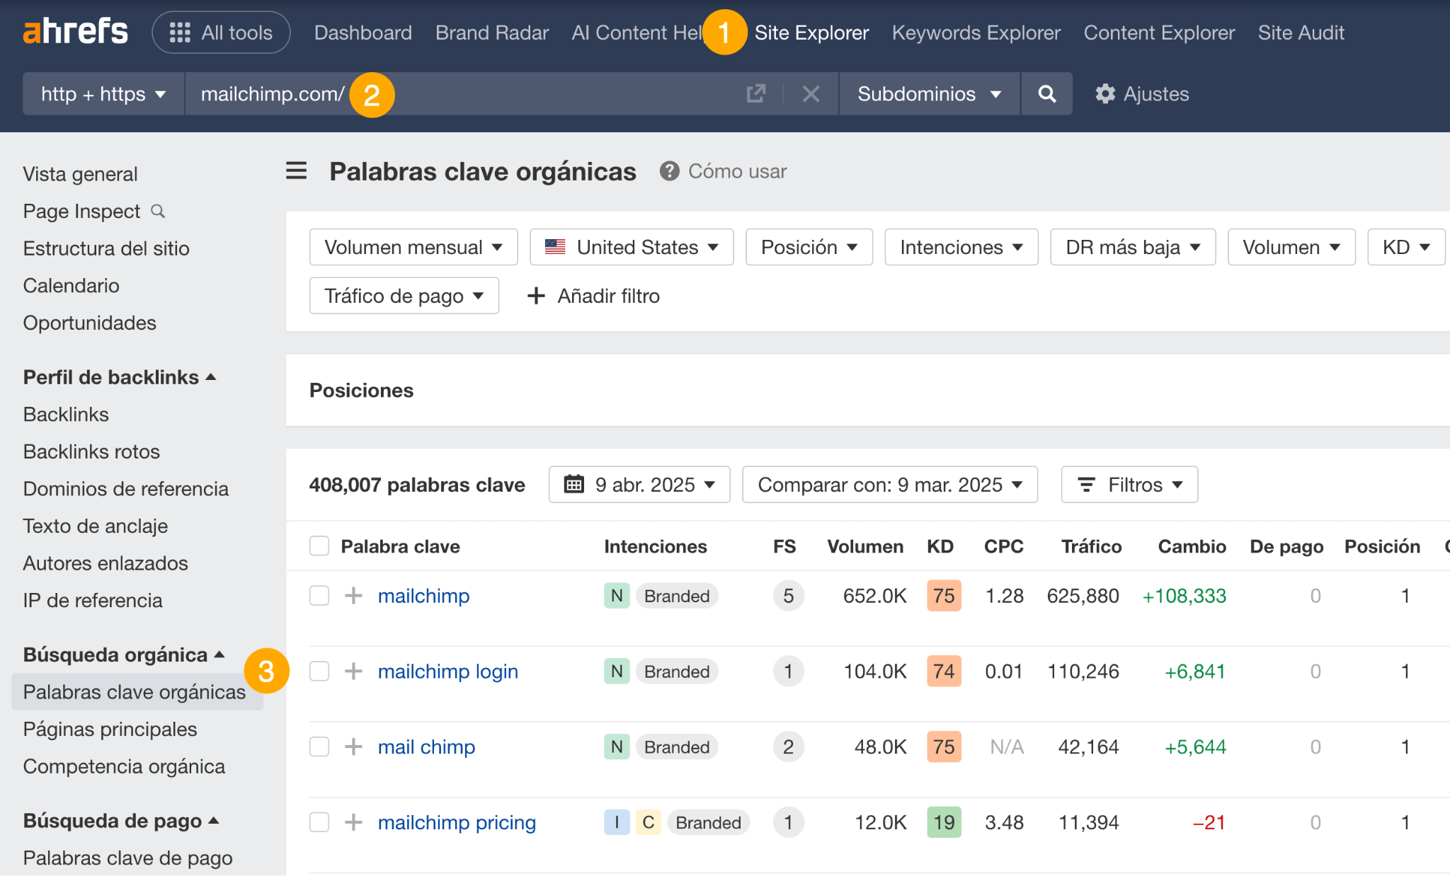The image size is (1450, 876).
Task: Click KD score 74 for mailchimp login
Action: coord(943,671)
